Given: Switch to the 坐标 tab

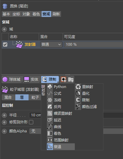Looking at the screenshot, I should click(x=16, y=14).
